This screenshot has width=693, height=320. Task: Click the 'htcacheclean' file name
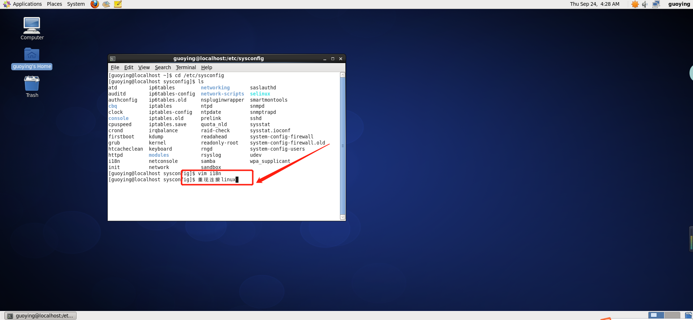click(126, 149)
